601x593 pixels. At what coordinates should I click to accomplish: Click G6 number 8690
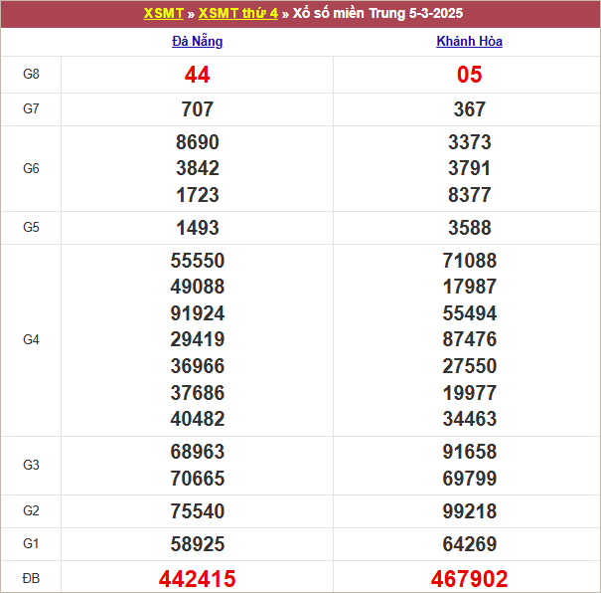(198, 142)
